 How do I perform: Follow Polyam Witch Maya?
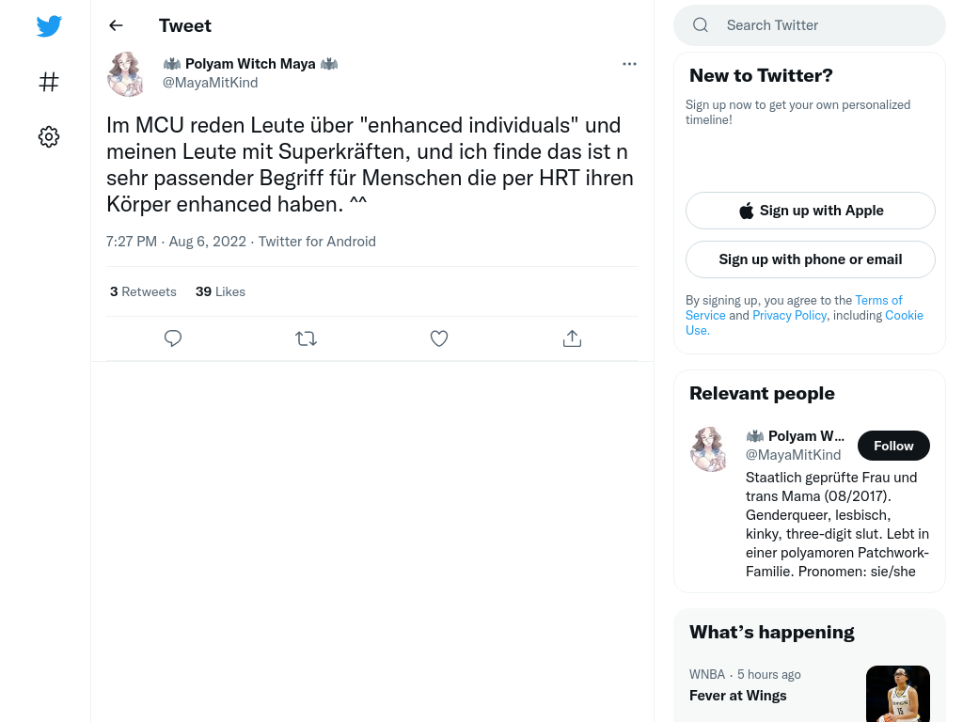click(x=893, y=446)
